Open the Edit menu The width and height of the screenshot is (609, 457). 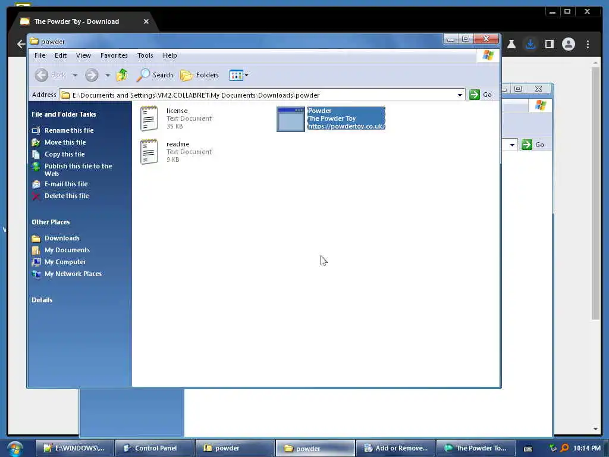point(60,55)
